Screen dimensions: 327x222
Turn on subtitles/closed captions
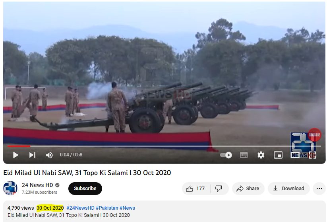[244, 155]
